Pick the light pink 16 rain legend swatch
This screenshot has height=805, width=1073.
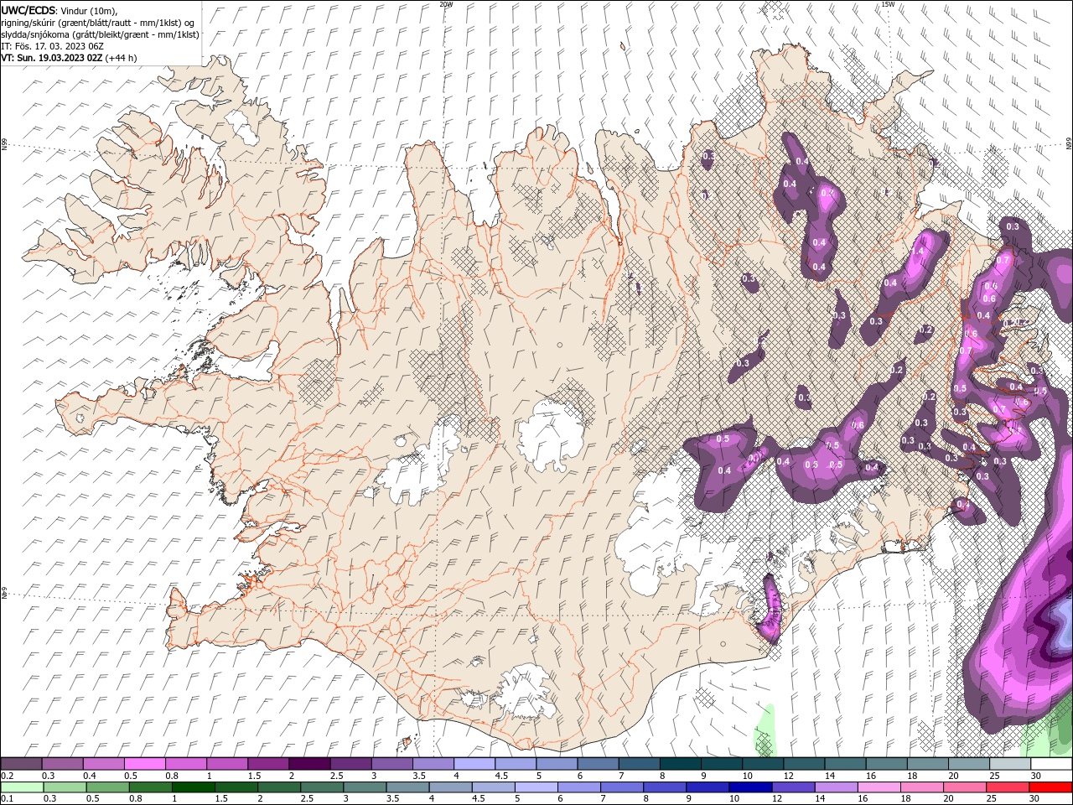pyautogui.click(x=879, y=787)
